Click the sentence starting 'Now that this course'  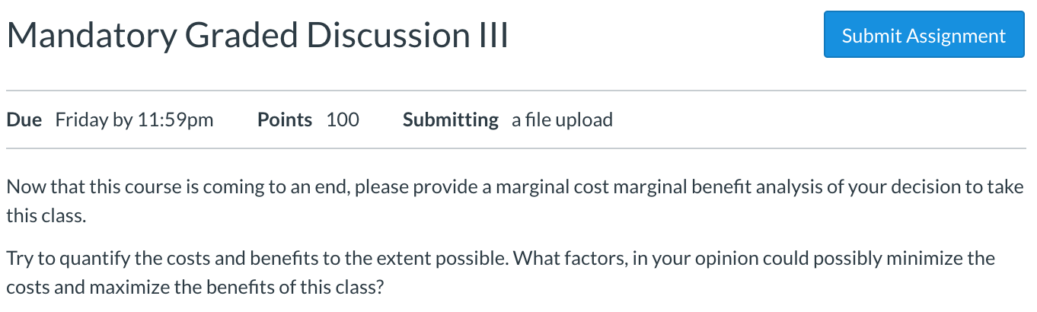[515, 201]
